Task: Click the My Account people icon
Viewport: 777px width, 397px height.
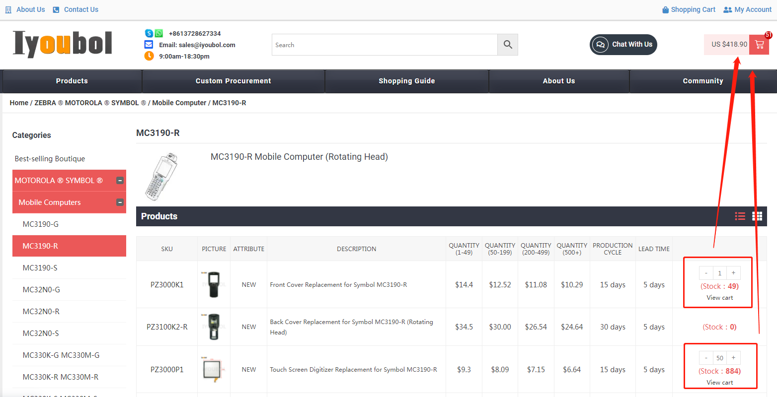Action: 728,9
